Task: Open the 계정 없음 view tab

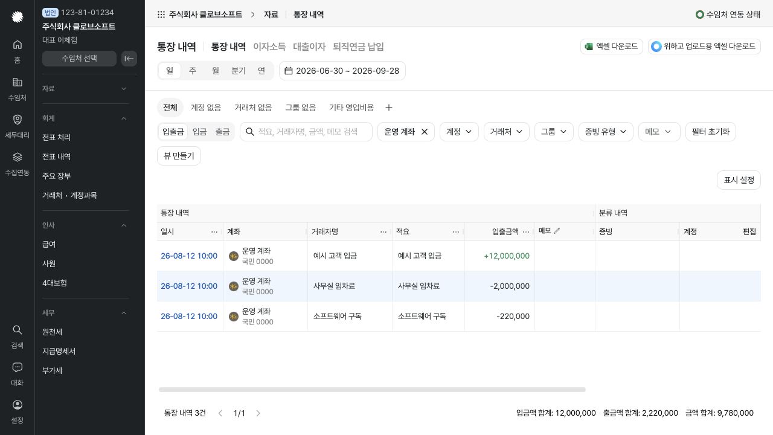Action: [206, 108]
